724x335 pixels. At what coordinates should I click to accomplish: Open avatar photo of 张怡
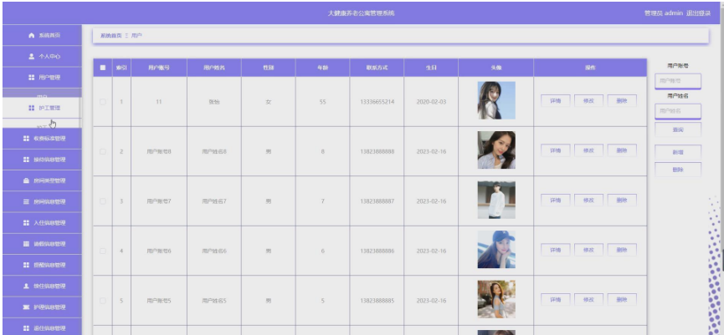[496, 100]
